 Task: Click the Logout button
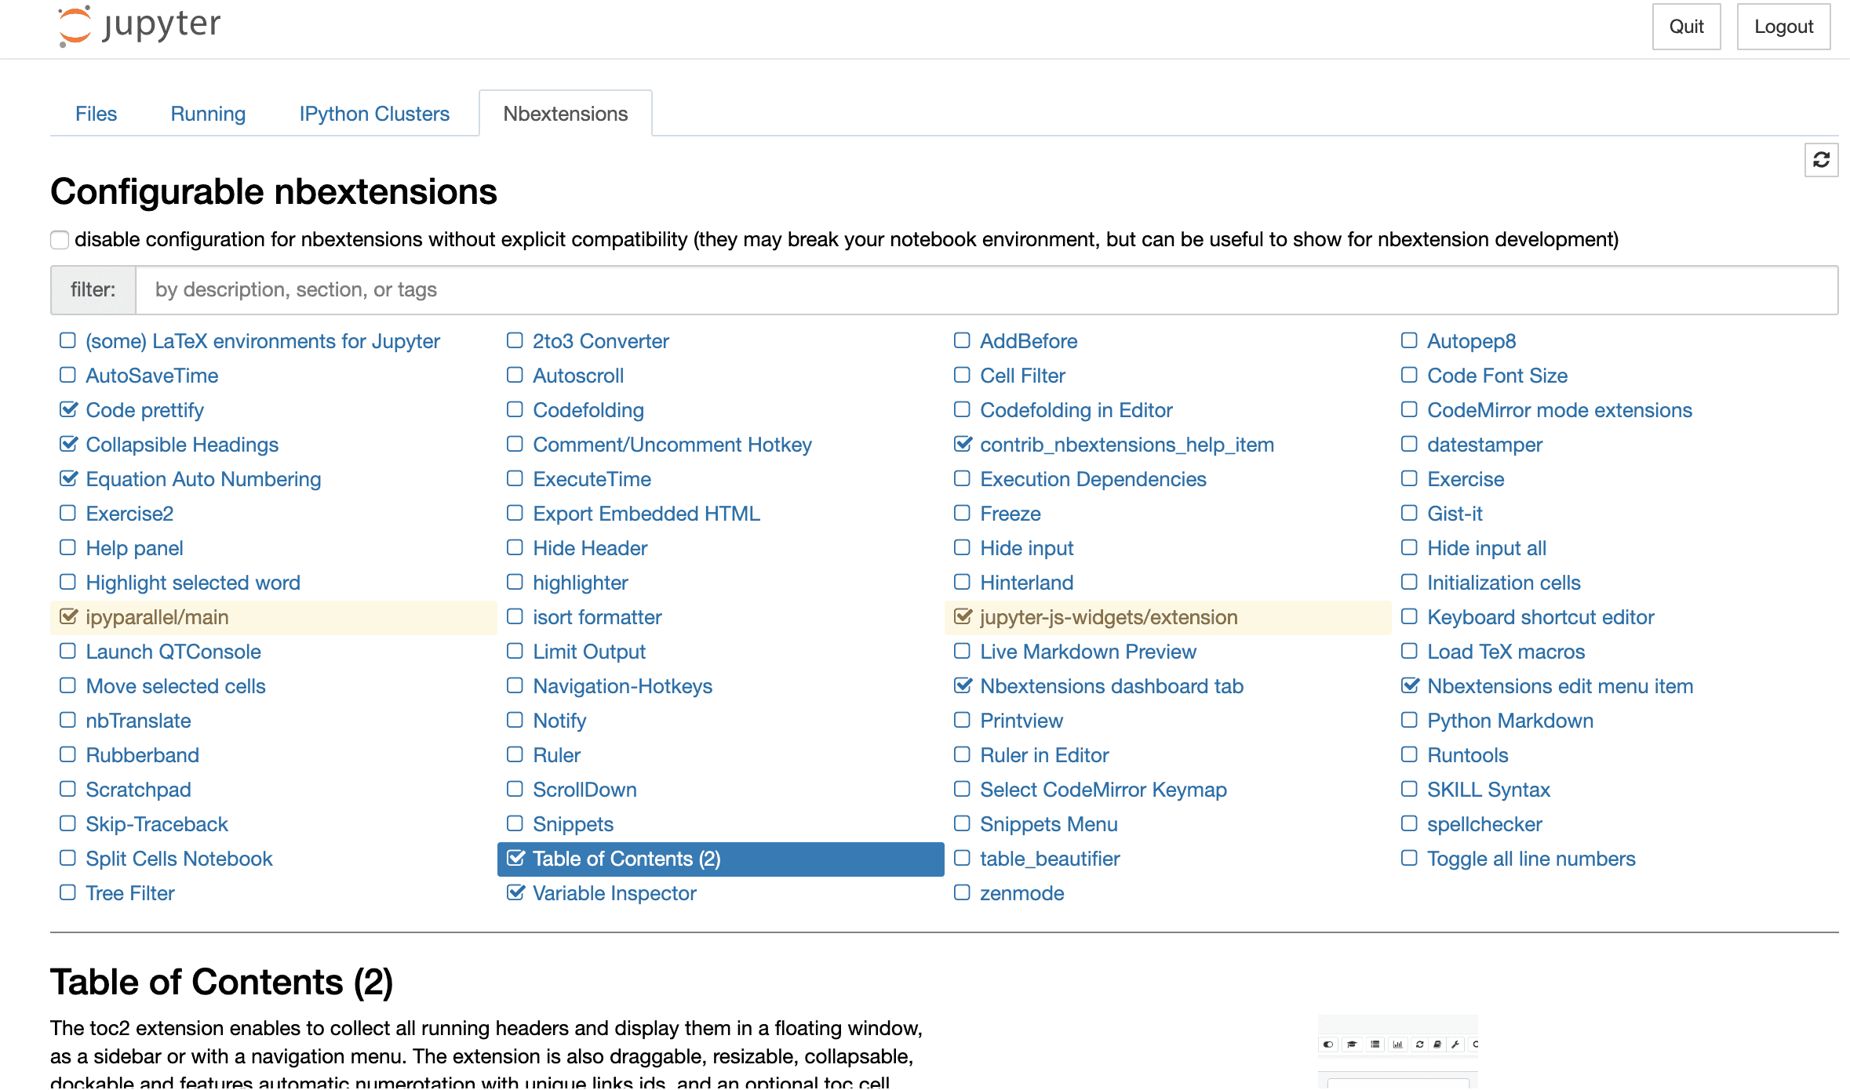tap(1783, 27)
